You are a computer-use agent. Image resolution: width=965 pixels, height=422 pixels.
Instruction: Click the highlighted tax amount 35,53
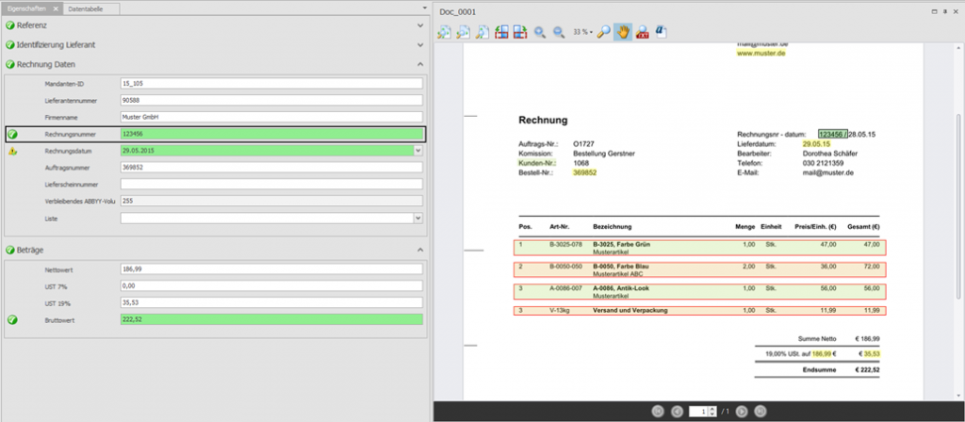coord(872,354)
